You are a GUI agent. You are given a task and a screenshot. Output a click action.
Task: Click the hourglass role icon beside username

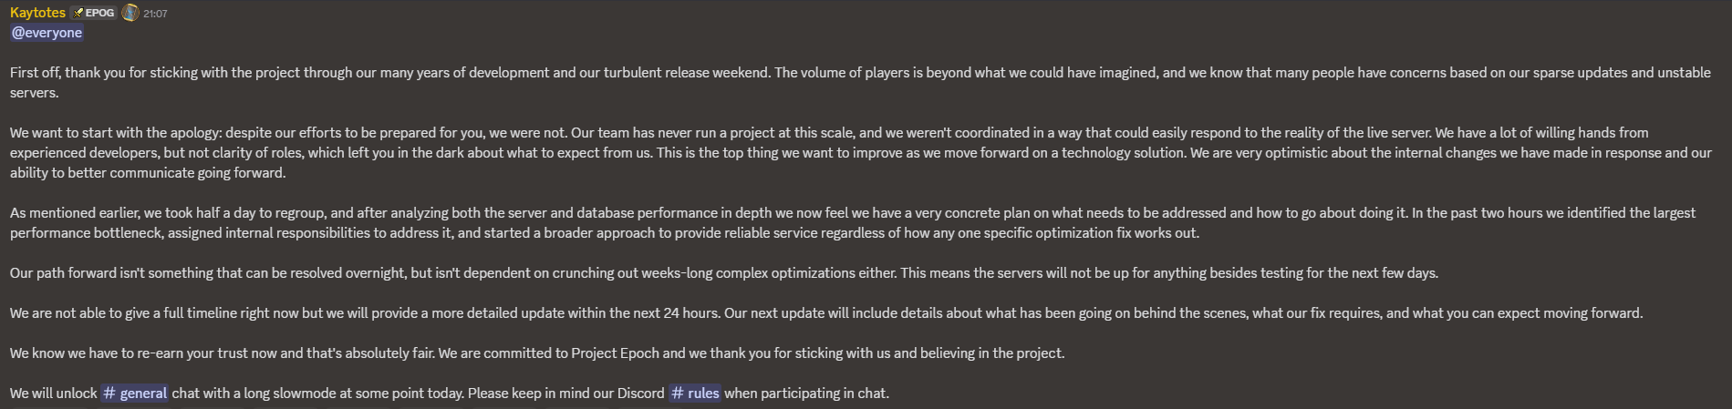tap(130, 13)
